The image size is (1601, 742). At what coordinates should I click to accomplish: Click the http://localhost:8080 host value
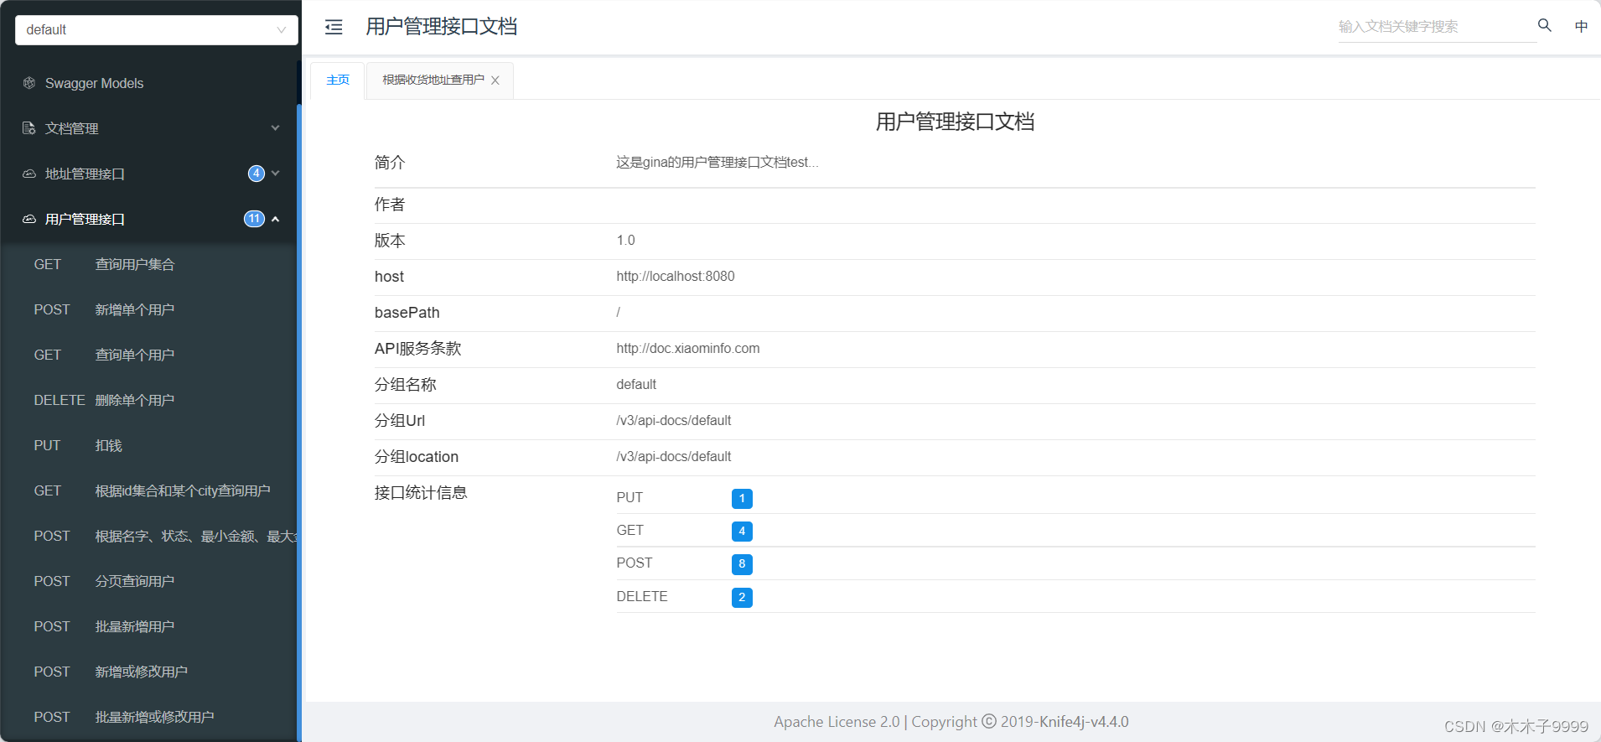[676, 277]
